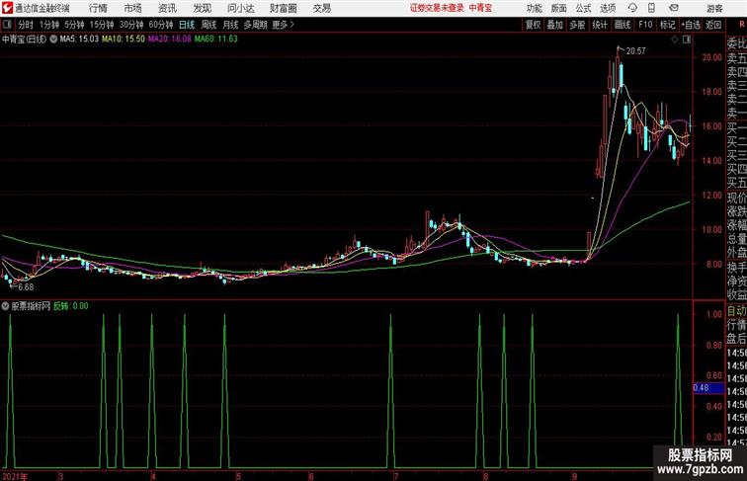The image size is (747, 481).
Task: Click the 标记 mark button
Action: (667, 25)
